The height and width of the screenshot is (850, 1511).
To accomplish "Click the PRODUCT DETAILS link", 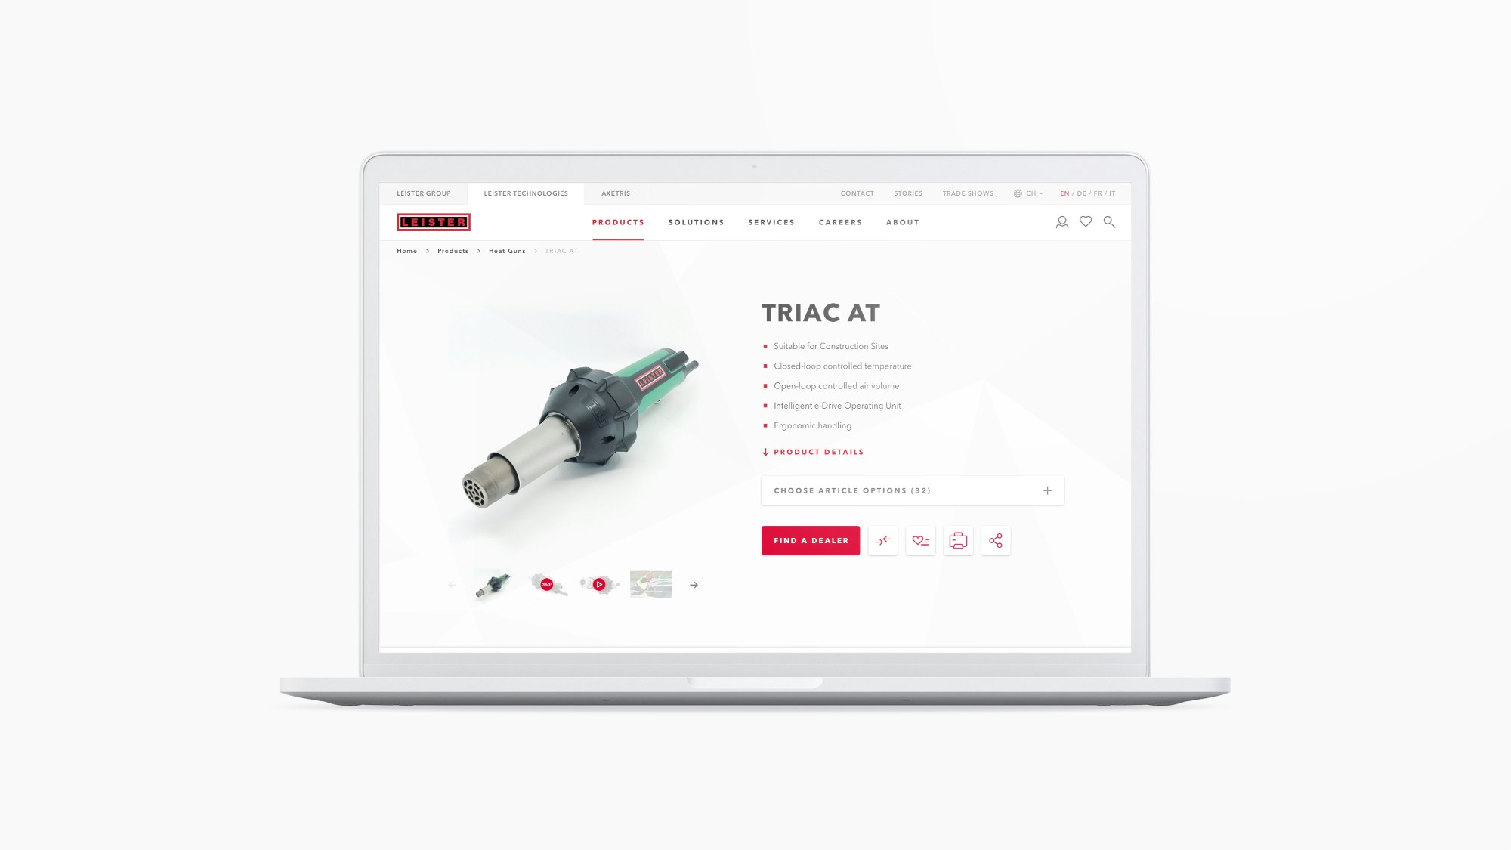I will pos(813,452).
